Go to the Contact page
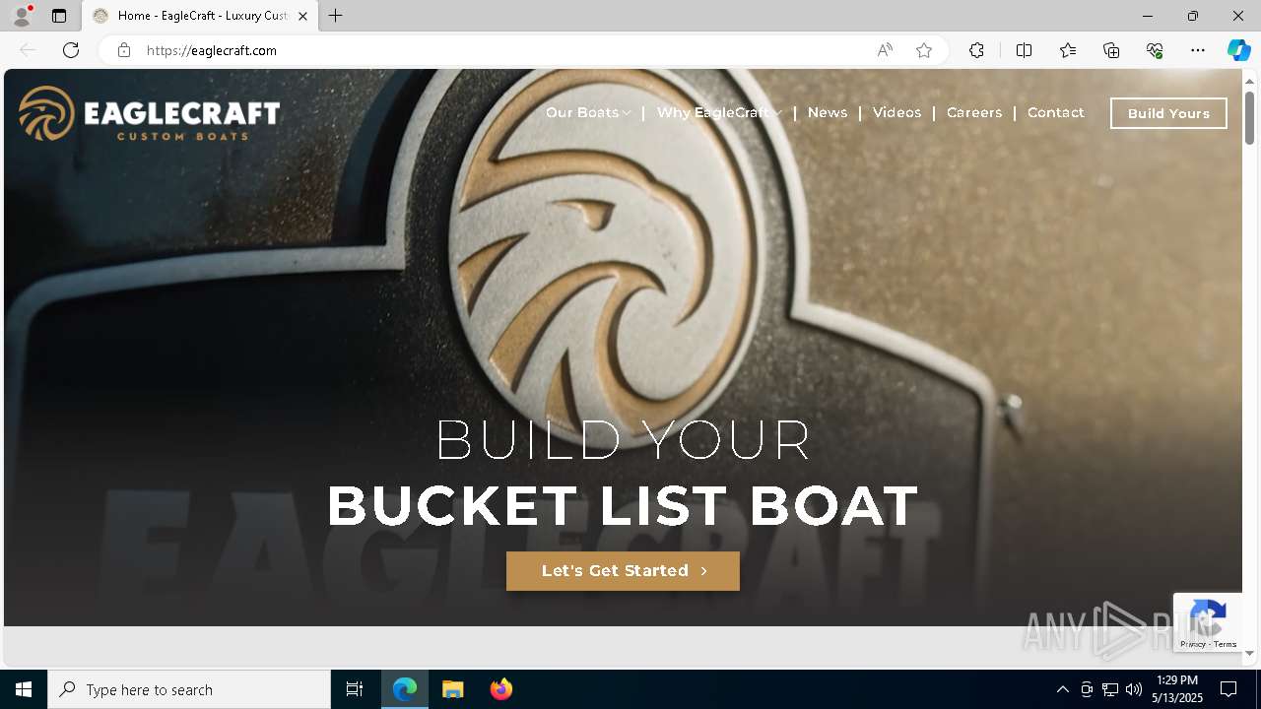Viewport: 1261px width, 709px height. (1055, 112)
